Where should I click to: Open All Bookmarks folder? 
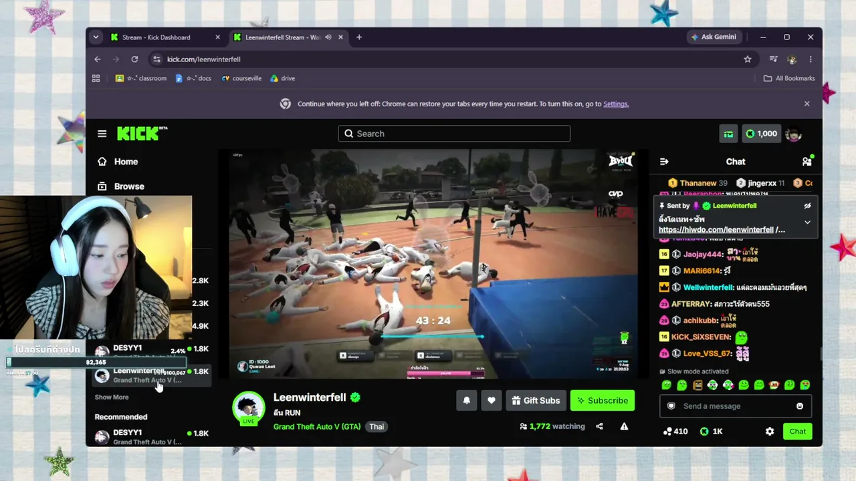tap(789, 78)
